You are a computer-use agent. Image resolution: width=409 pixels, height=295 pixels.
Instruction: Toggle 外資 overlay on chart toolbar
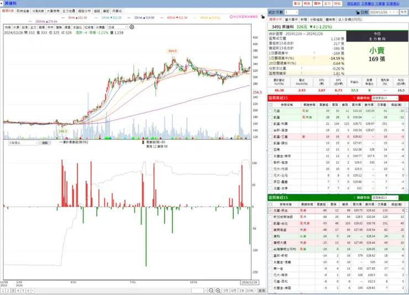pos(16,27)
